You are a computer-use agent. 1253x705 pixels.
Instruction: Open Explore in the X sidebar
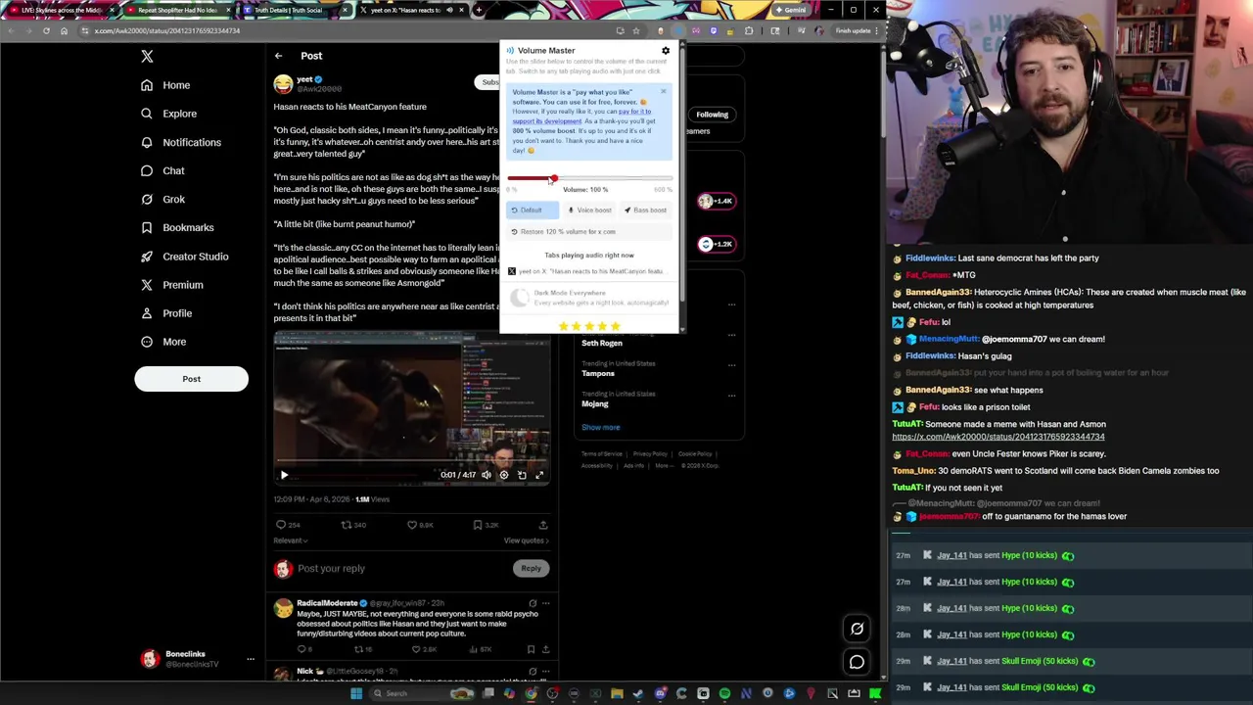point(168,114)
